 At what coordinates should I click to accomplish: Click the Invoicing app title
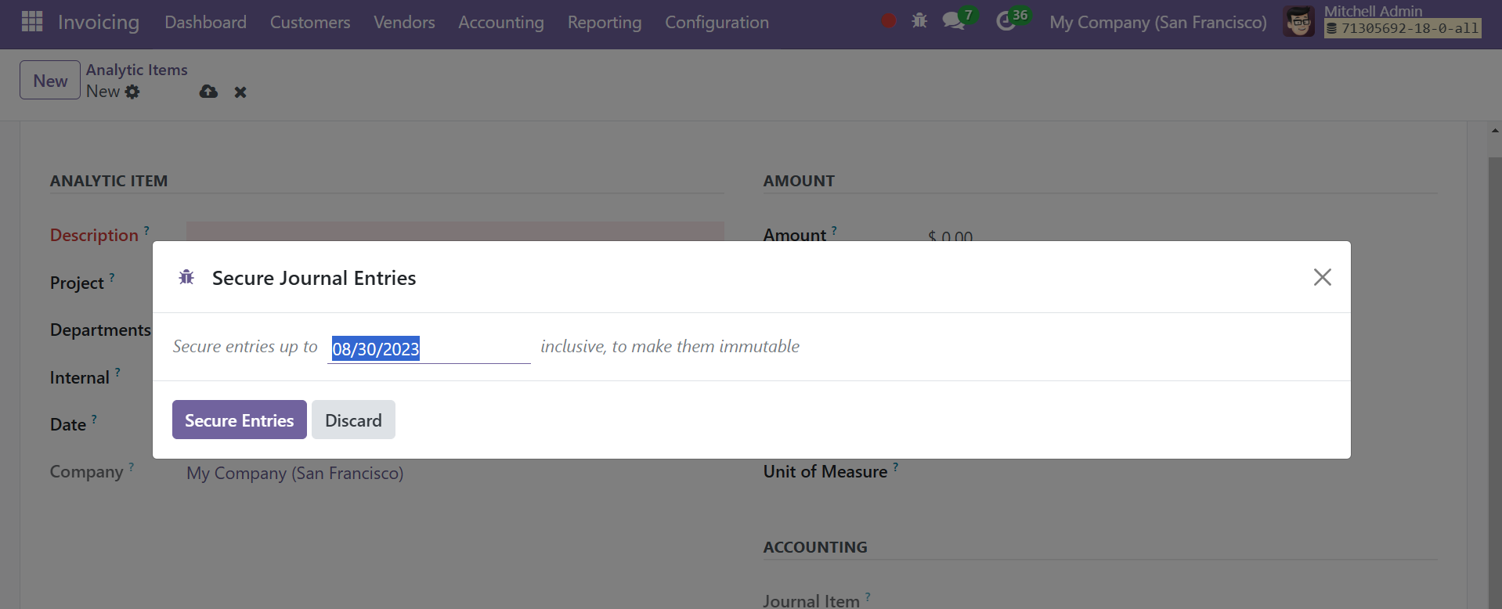click(x=99, y=22)
